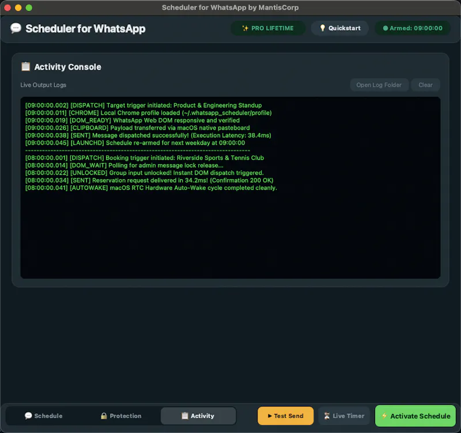Click the lightbulb icon in Quickstart

point(323,28)
